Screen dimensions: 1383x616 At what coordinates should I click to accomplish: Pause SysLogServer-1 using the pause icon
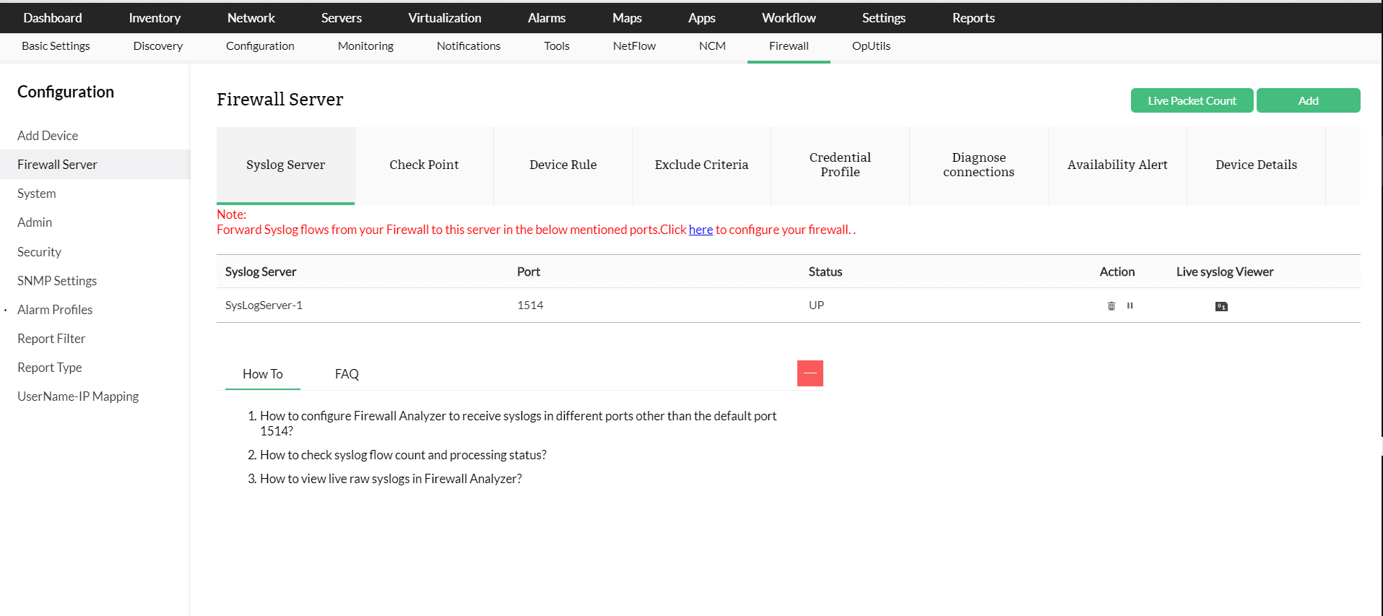click(1130, 305)
